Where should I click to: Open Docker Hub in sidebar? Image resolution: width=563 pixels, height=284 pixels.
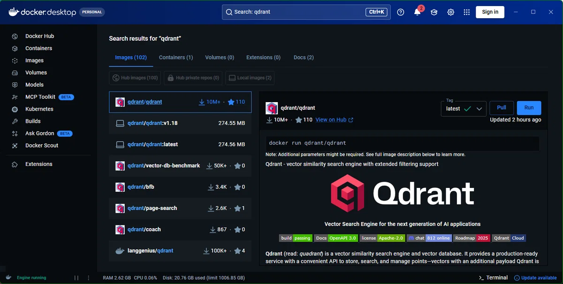click(40, 36)
